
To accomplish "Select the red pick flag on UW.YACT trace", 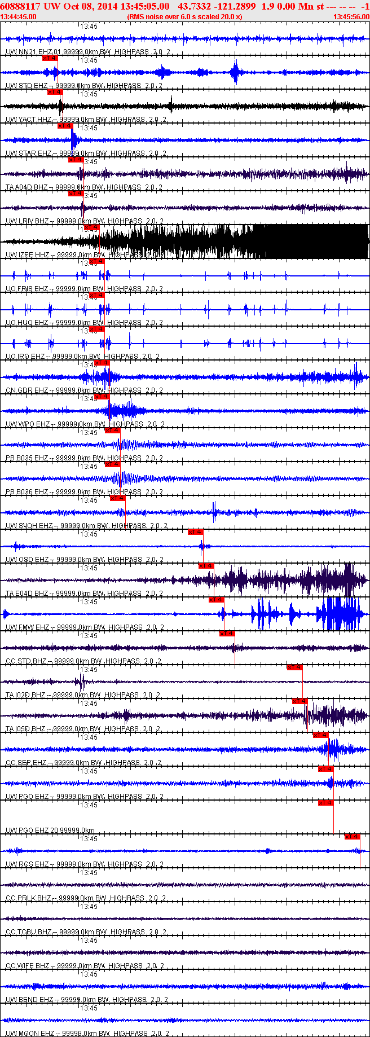I will tap(55, 92).
